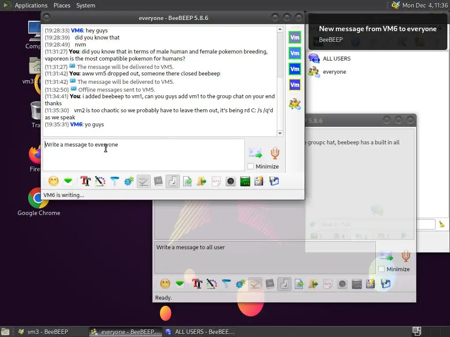This screenshot has height=337, width=450.
Task: Switch to 'ALL USERS - BeeBEE...' taskbar item
Action: pyautogui.click(x=200, y=332)
